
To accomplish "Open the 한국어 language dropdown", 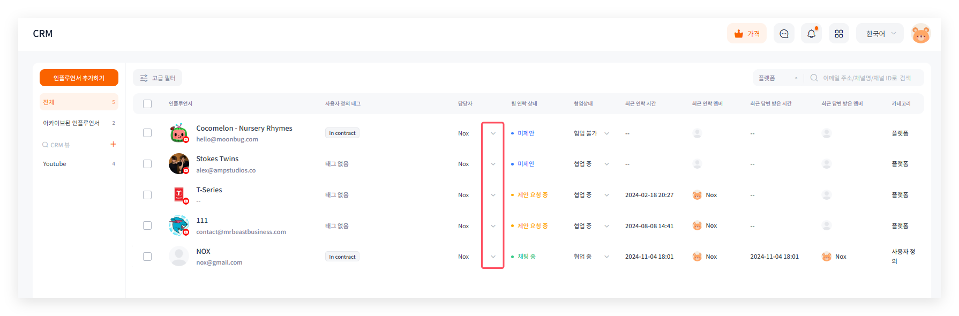I will (880, 34).
